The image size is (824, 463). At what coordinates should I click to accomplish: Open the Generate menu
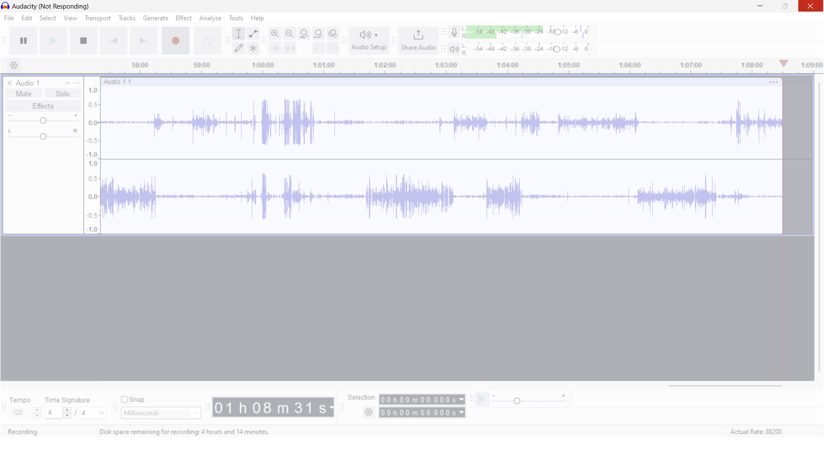155,18
